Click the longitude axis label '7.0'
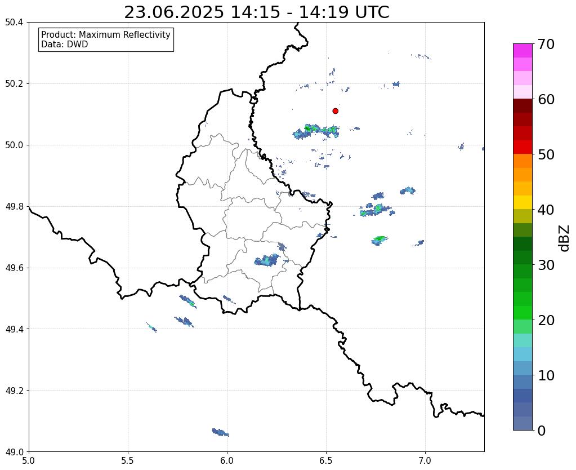 [x=426, y=460]
